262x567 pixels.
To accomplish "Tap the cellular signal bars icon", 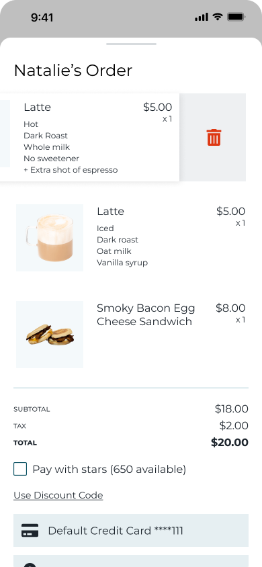I will pyautogui.click(x=202, y=17).
